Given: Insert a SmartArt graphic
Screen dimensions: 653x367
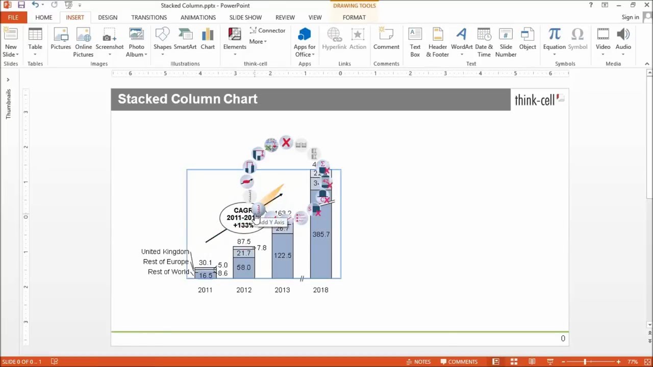Looking at the screenshot, I should [x=185, y=40].
